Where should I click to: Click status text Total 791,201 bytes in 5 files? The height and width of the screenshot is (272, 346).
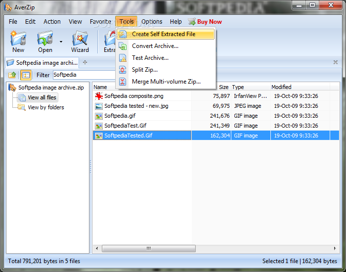(44, 261)
